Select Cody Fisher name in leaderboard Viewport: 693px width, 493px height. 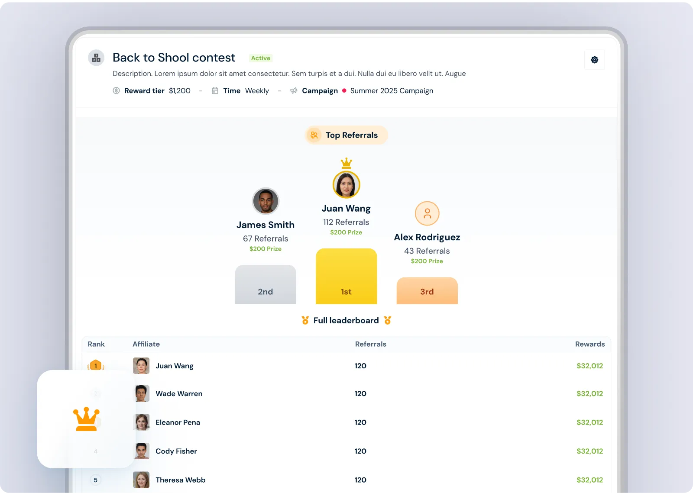tap(176, 451)
